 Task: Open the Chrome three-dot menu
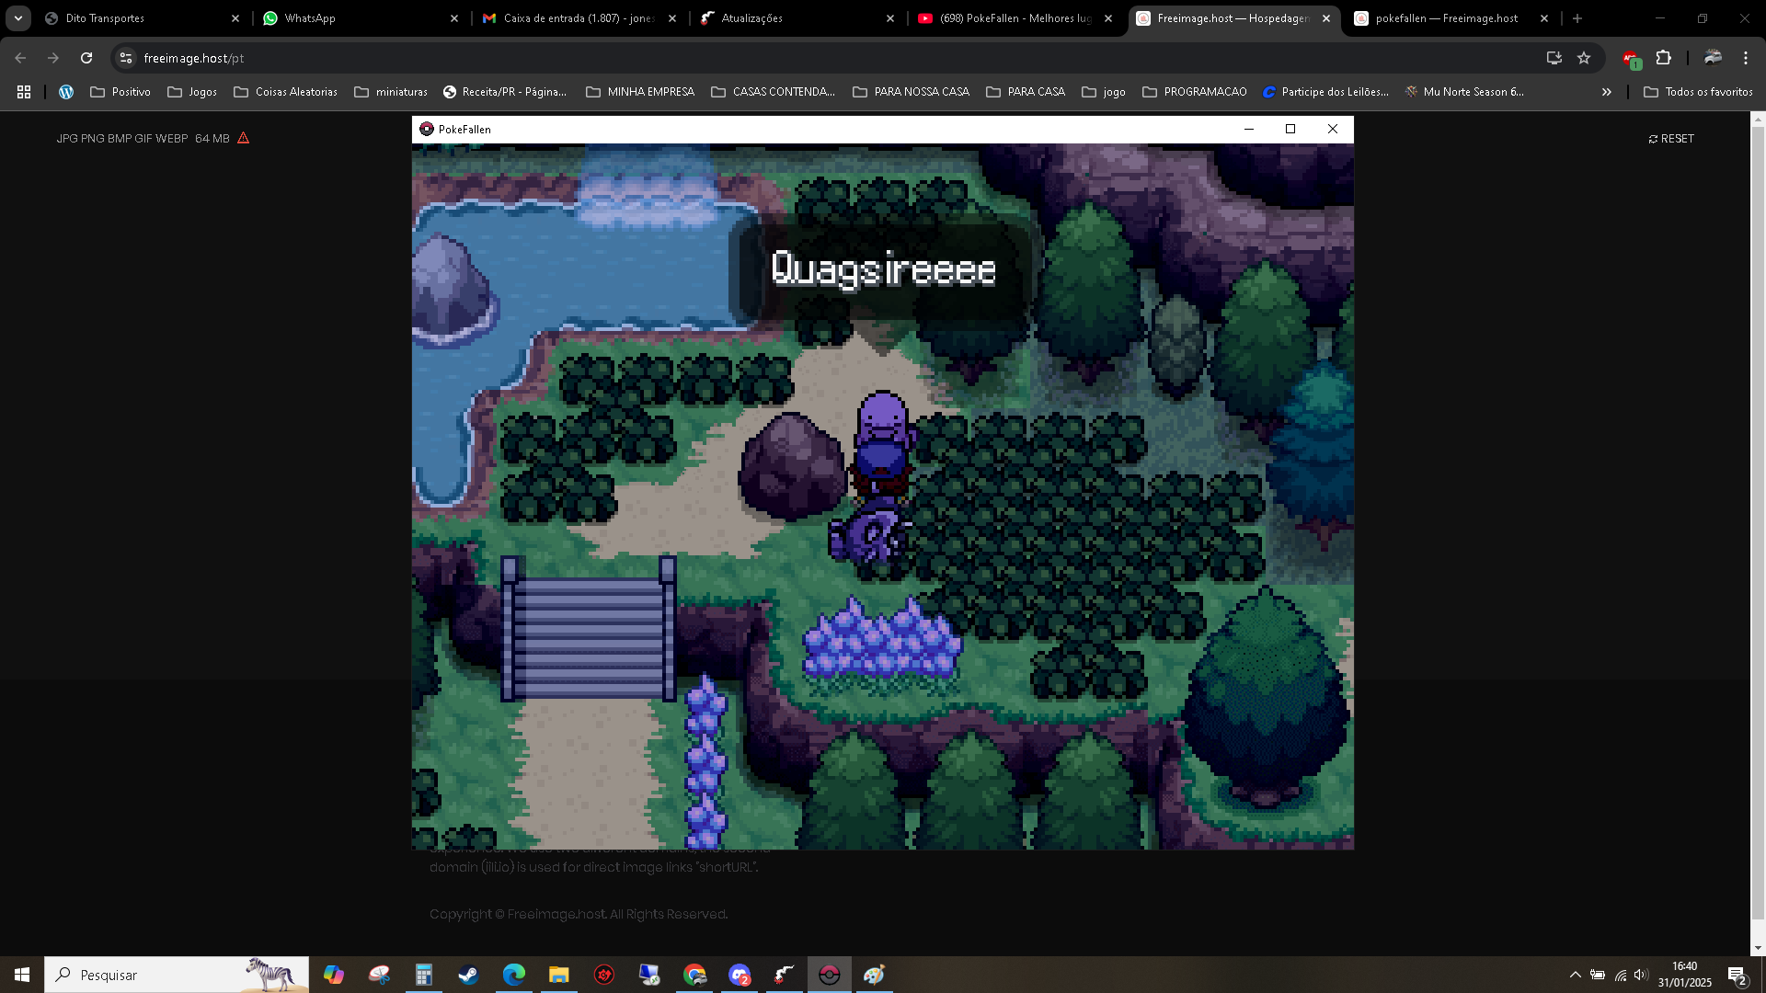click(x=1746, y=58)
